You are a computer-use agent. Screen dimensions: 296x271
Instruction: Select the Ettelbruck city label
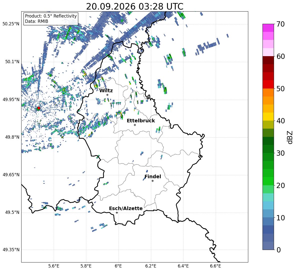[141, 121]
